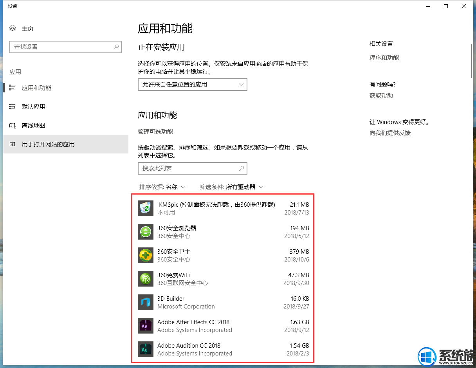Click the 16.0 KB size value
The image size is (476, 368).
(300, 298)
